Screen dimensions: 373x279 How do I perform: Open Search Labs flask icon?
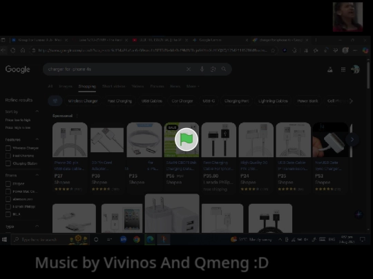coord(330,70)
